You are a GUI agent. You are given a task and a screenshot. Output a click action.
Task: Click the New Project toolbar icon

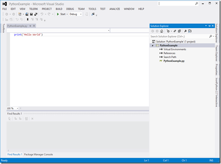(x=20, y=14)
